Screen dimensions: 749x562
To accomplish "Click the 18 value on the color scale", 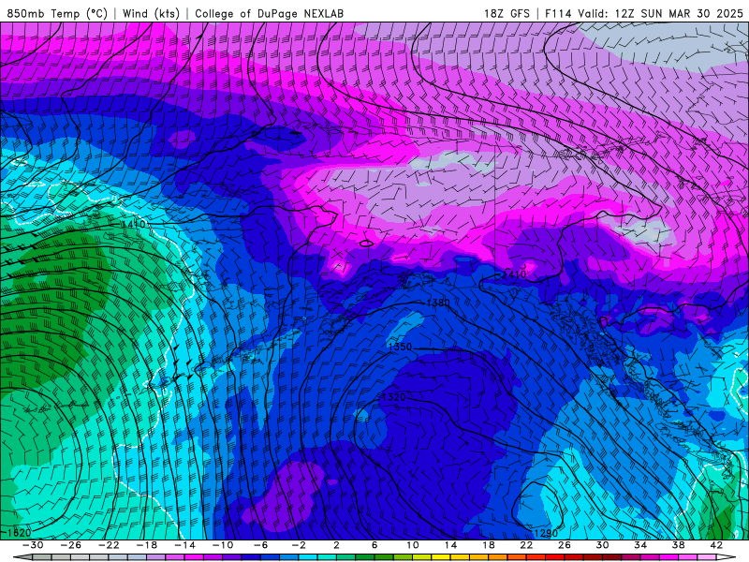I will 488,545.
